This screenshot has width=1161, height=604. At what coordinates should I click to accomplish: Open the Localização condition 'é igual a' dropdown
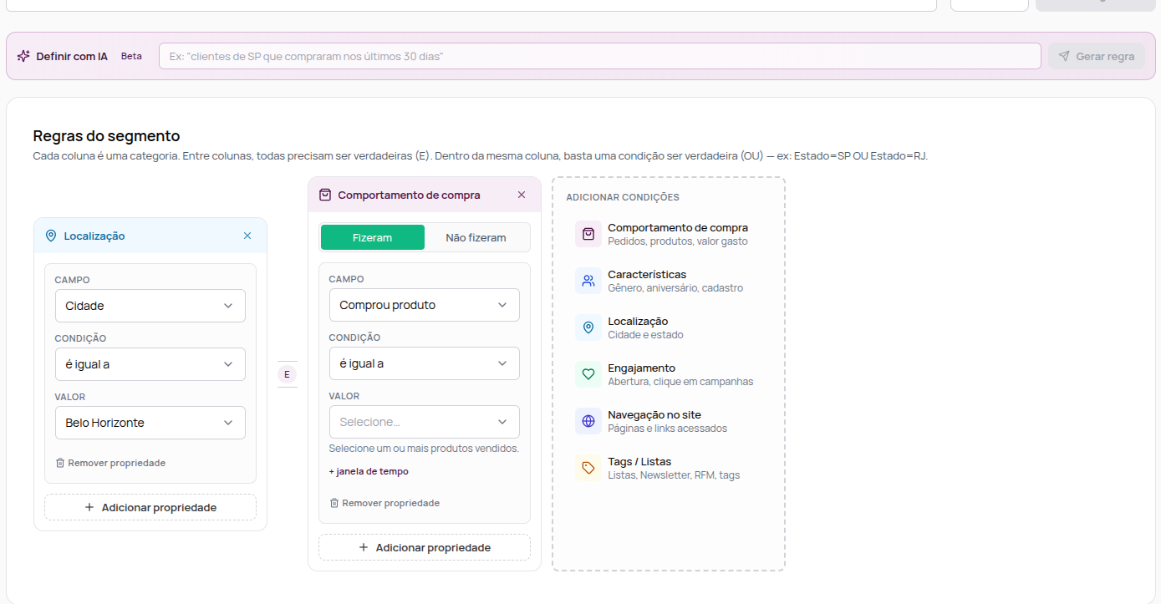(150, 364)
